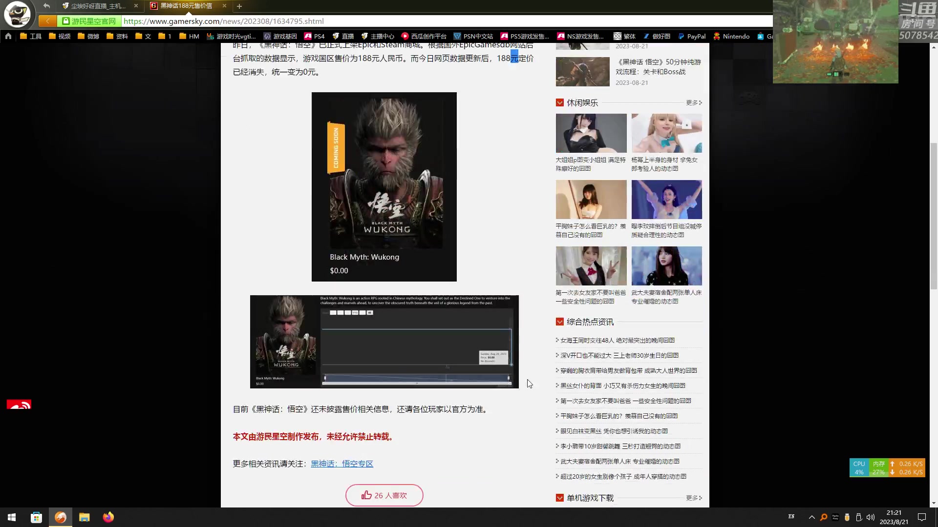Image resolution: width=938 pixels, height=527 pixels.
Task: Click the volume speaker tray icon
Action: [871, 517]
